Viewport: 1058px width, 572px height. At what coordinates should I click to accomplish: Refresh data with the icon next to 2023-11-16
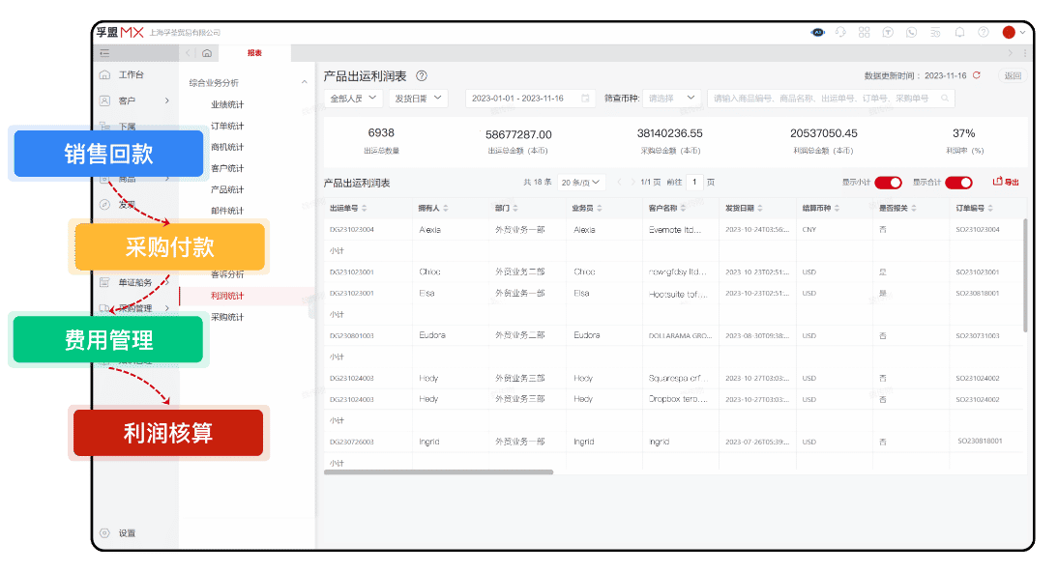tap(977, 73)
